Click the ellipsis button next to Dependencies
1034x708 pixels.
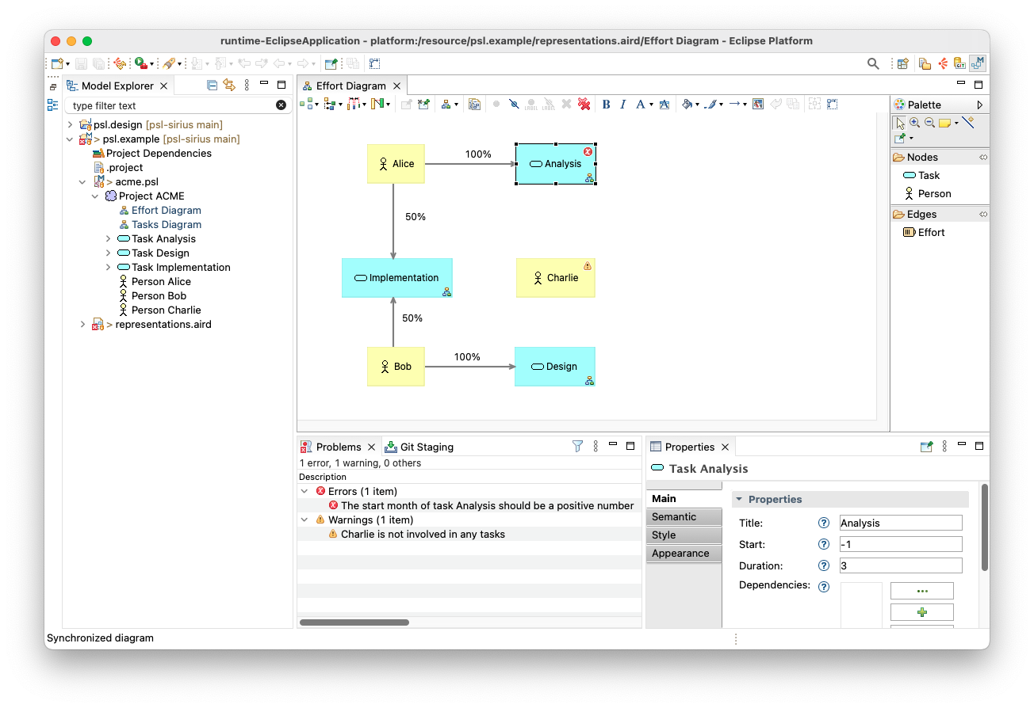point(921,592)
